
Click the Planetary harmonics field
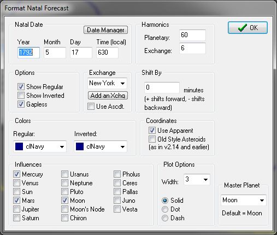pyautogui.click(x=192, y=35)
